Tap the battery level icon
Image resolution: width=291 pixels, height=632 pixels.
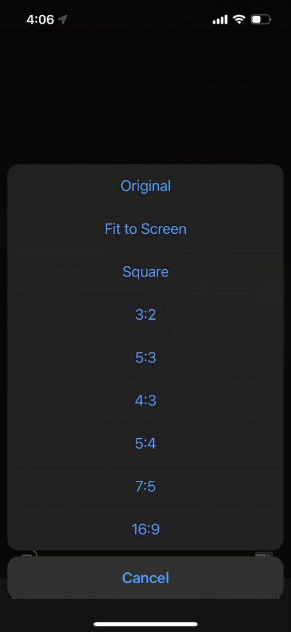point(261,19)
